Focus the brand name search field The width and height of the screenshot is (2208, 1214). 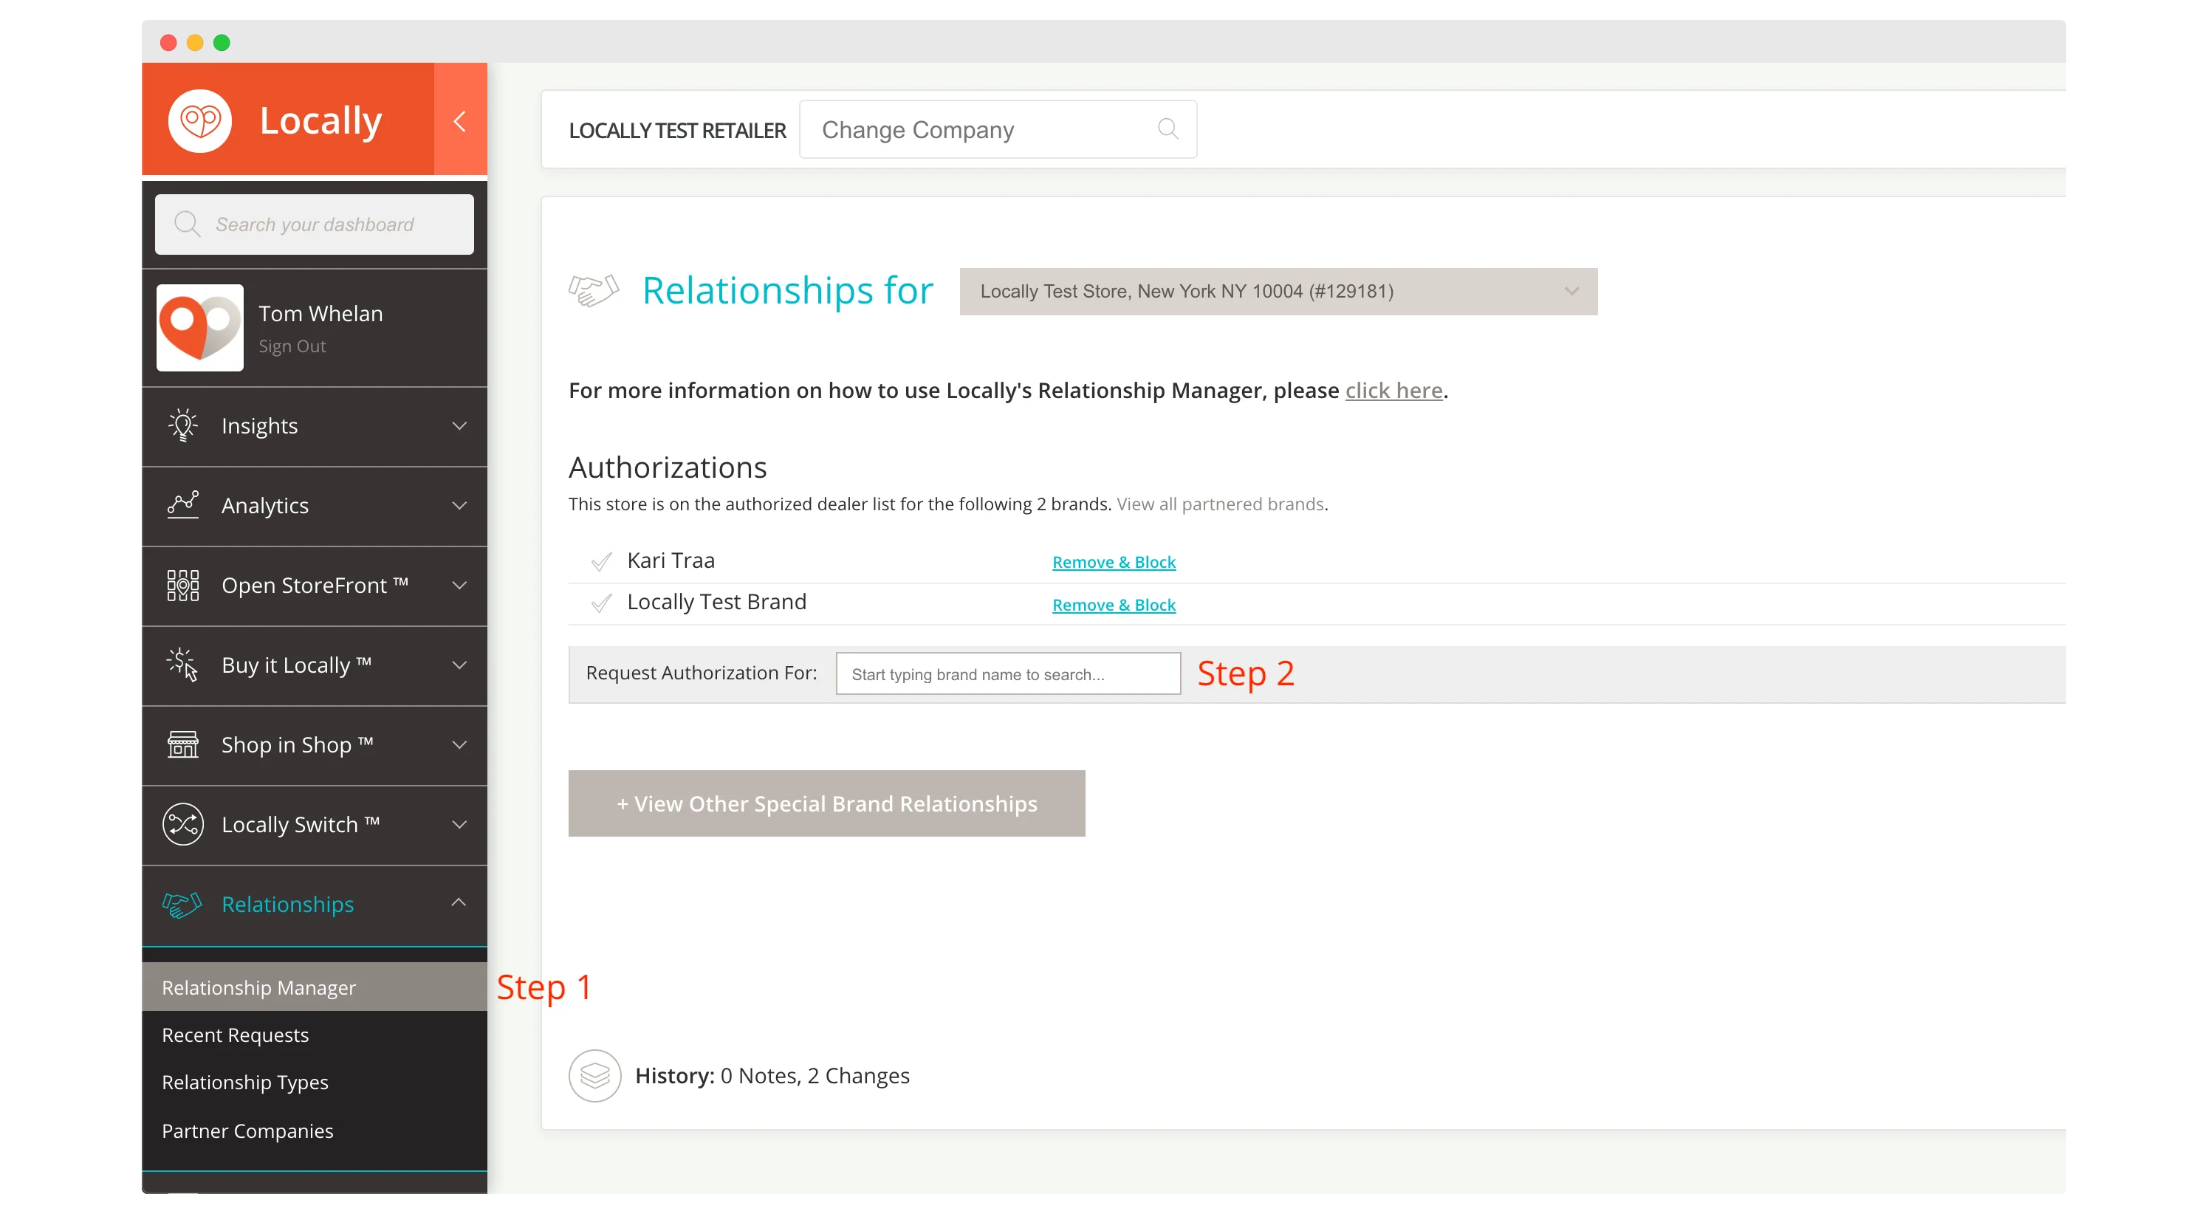coord(1008,674)
